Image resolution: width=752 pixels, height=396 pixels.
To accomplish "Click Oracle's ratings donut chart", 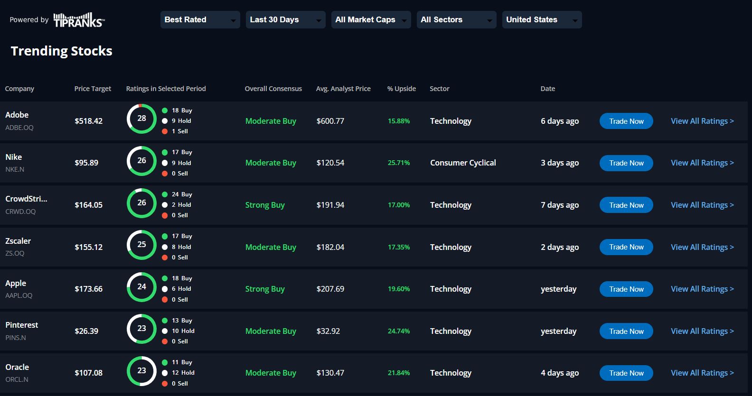I will click(141, 371).
